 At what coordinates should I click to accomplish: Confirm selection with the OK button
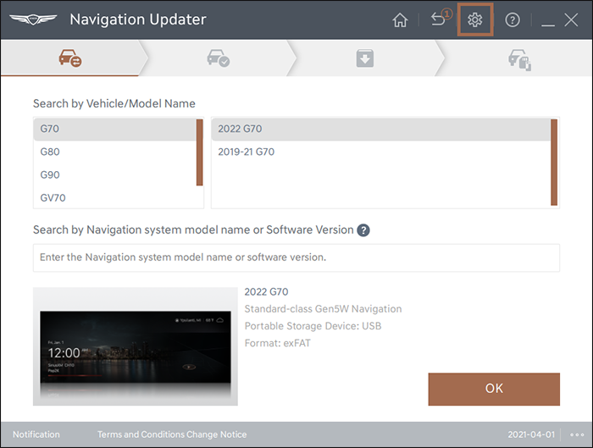click(x=494, y=389)
